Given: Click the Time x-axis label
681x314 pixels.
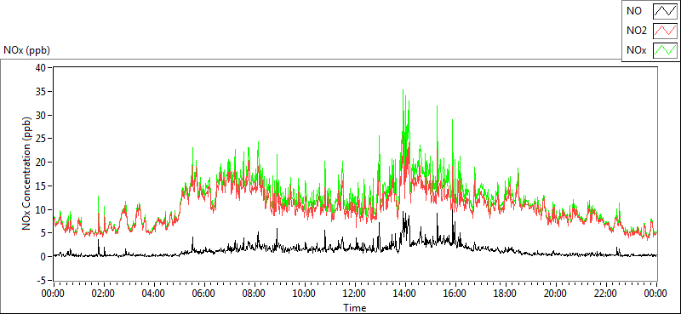Looking at the screenshot, I should [x=355, y=308].
